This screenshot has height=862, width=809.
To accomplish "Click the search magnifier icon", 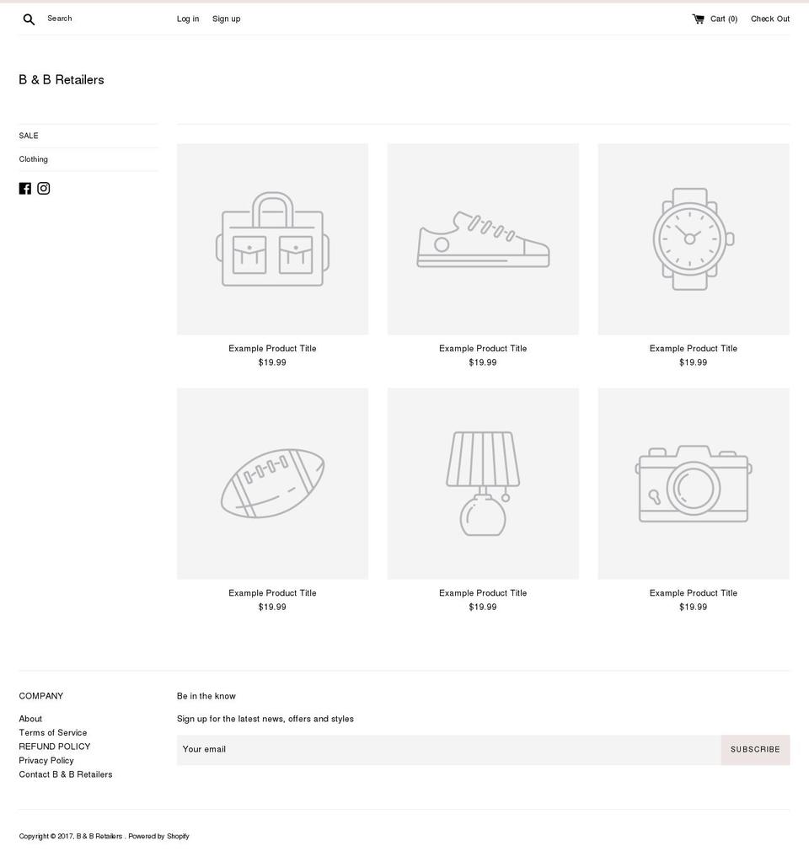I will (29, 19).
